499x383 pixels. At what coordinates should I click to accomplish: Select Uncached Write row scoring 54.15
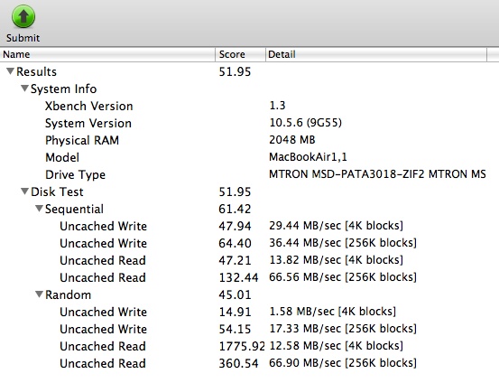coord(249,329)
